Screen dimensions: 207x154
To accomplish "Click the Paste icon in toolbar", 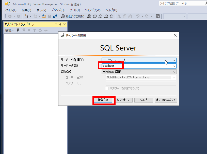I will (130, 16).
